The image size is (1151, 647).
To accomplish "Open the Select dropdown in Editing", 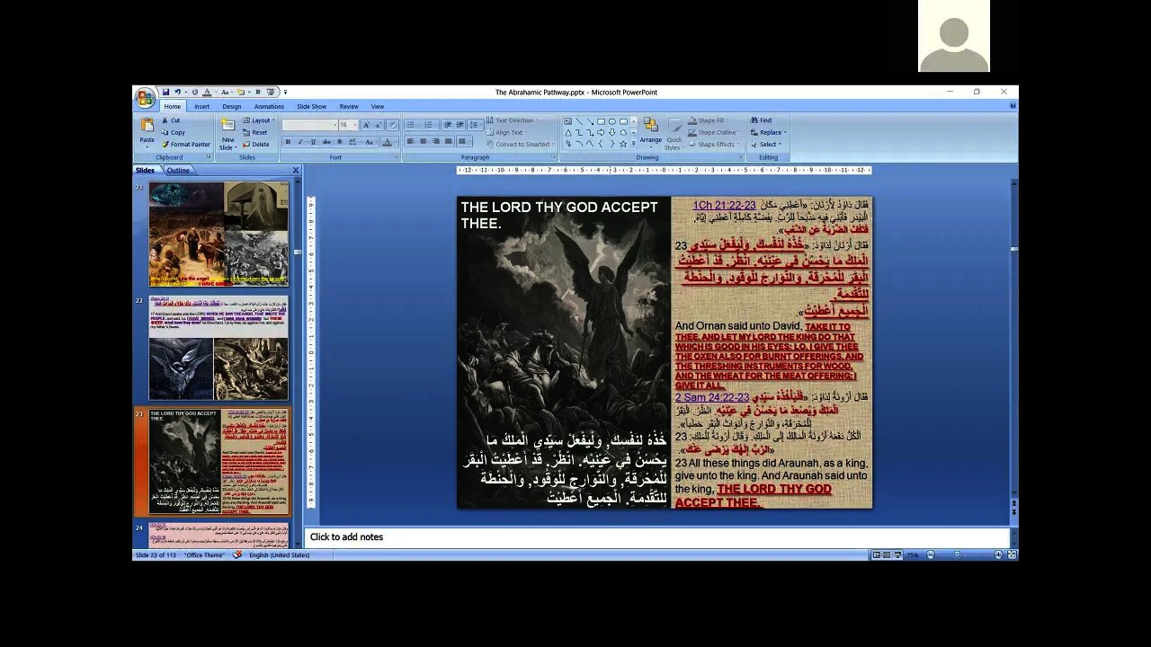I will (x=764, y=144).
